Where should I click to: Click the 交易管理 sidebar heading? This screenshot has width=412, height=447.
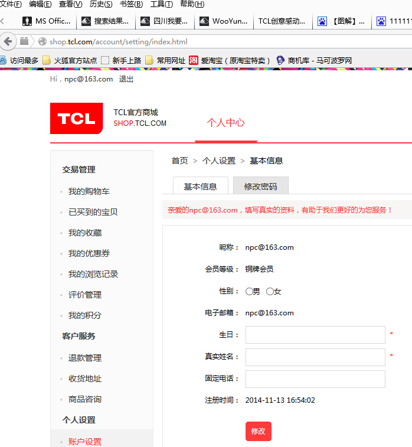(x=79, y=169)
